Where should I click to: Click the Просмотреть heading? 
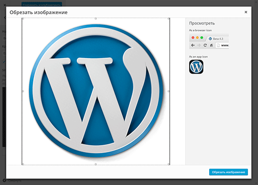coord(202,23)
